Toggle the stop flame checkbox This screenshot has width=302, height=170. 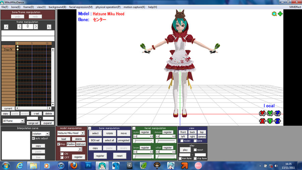(x=195, y=159)
